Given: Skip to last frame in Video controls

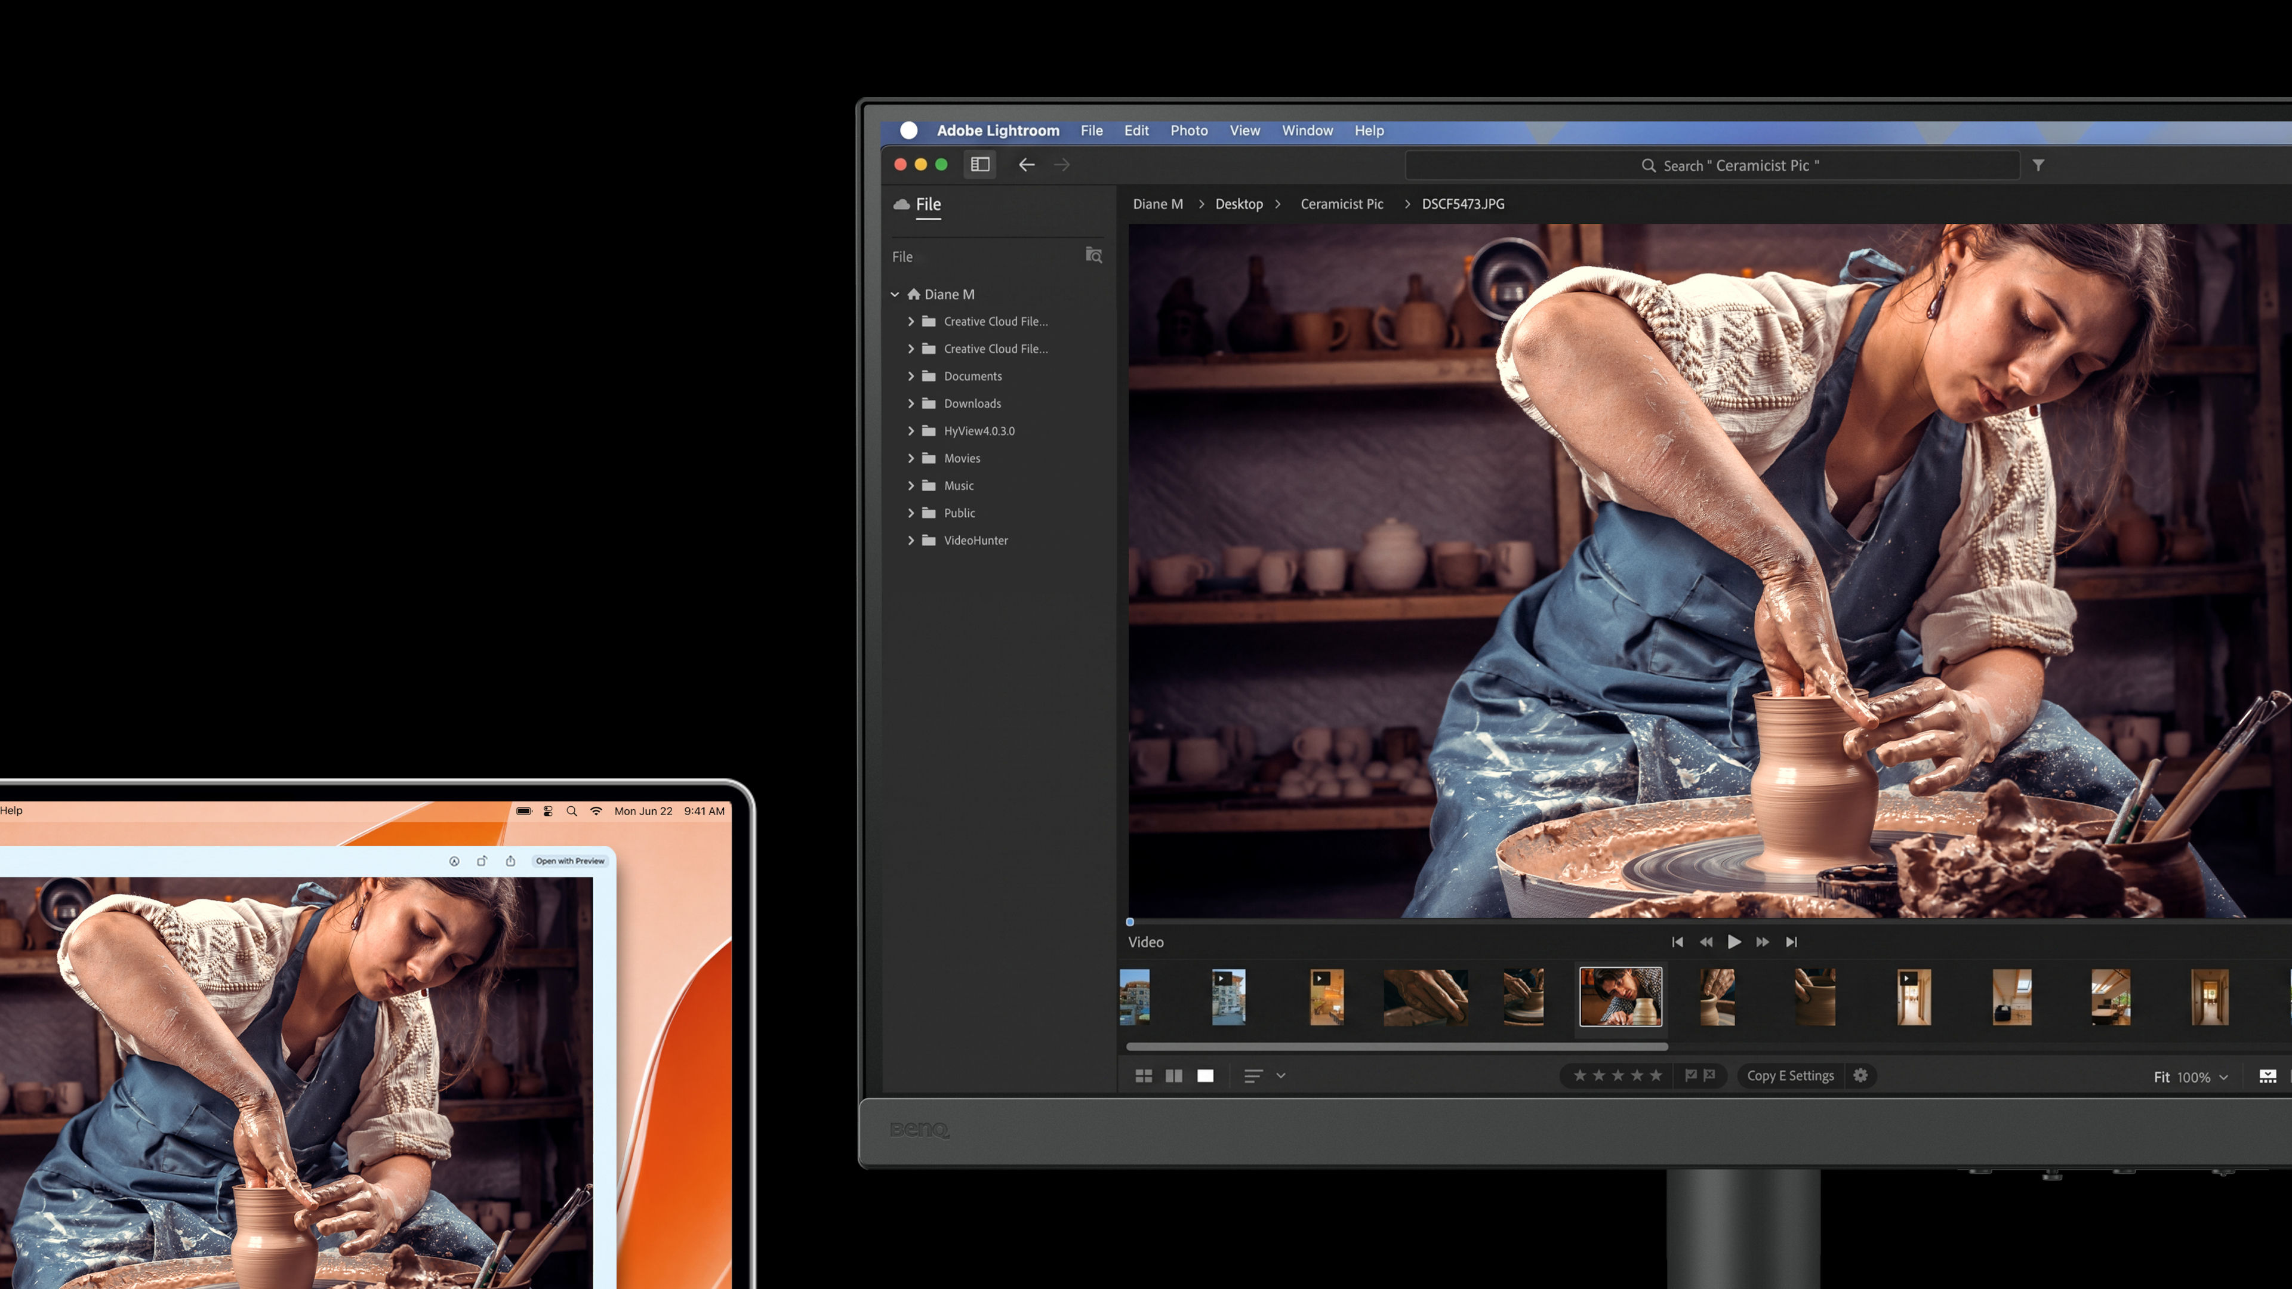Looking at the screenshot, I should (x=1791, y=942).
